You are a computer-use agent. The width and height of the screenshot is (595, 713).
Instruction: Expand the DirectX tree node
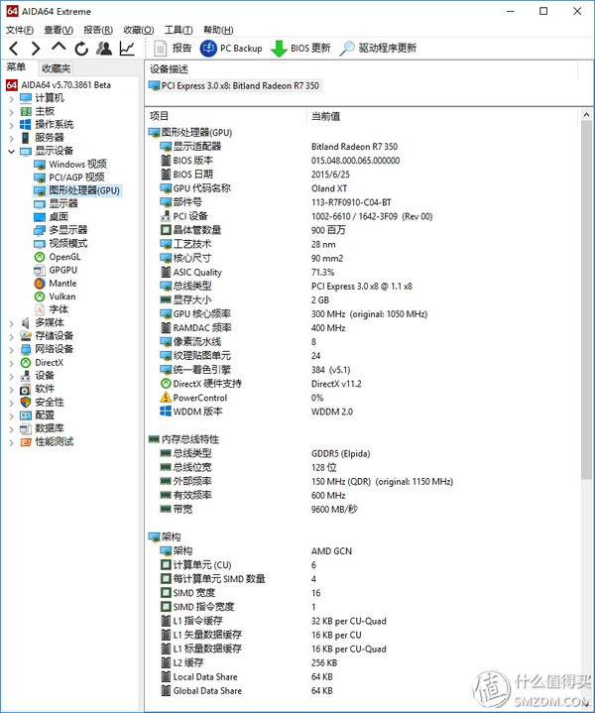[11, 362]
